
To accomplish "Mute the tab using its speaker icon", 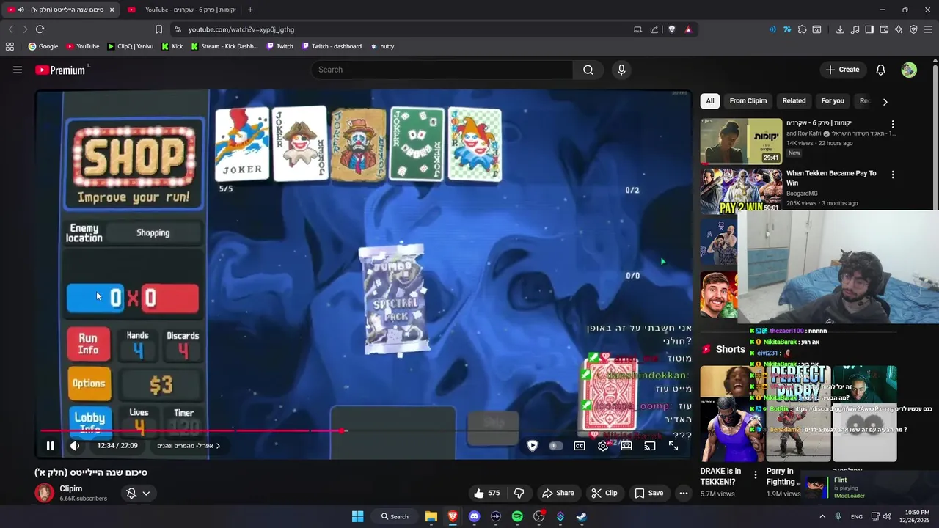I will [21, 10].
